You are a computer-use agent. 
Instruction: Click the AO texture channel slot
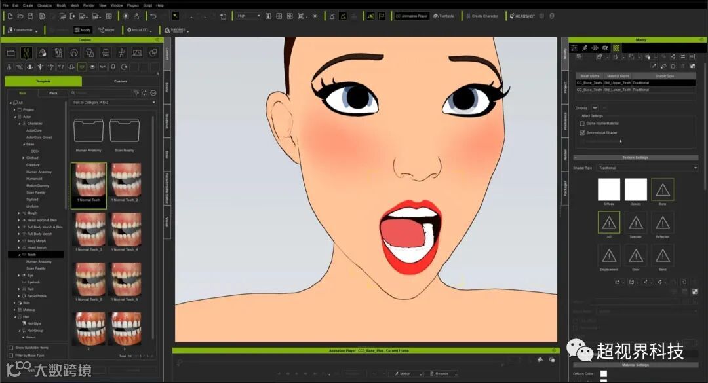(609, 223)
